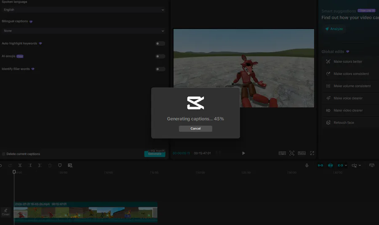Select Make colors better global edit
The image size is (379, 225).
pyautogui.click(x=350, y=62)
